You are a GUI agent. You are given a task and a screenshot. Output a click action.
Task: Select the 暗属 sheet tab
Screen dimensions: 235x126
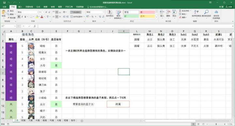point(66,120)
